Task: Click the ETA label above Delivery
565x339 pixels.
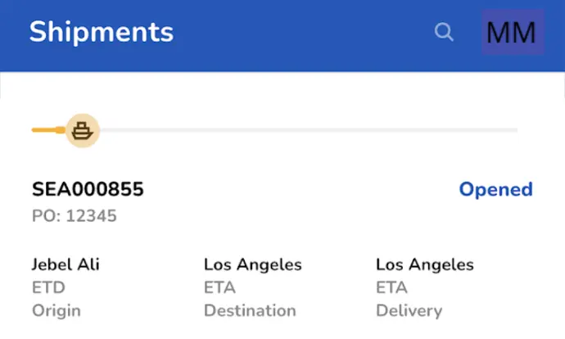Action: 391,287
